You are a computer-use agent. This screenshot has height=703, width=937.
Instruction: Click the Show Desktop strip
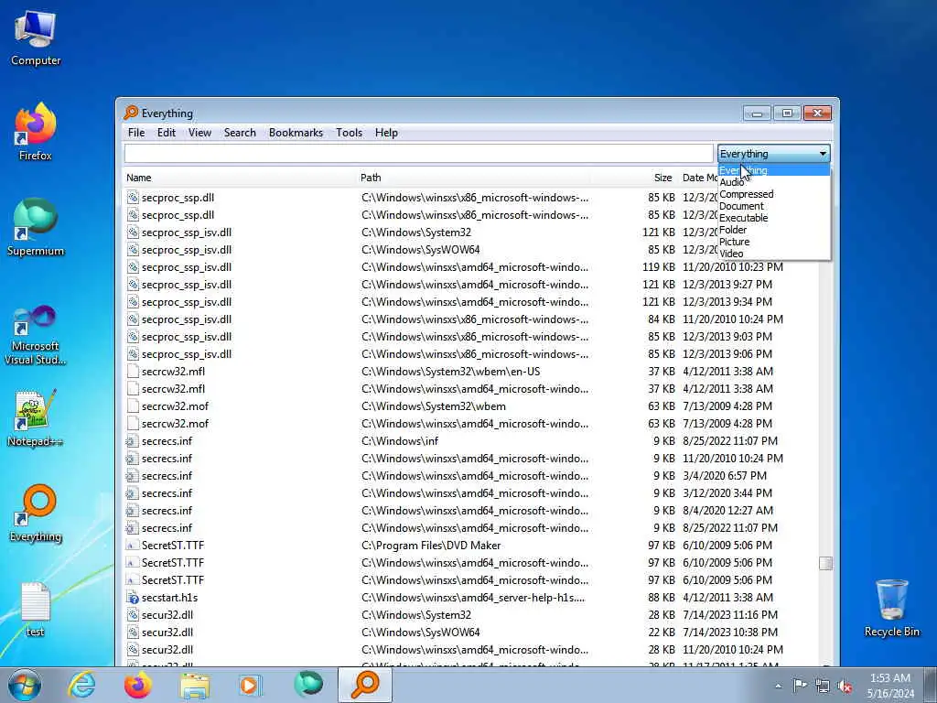point(931,685)
